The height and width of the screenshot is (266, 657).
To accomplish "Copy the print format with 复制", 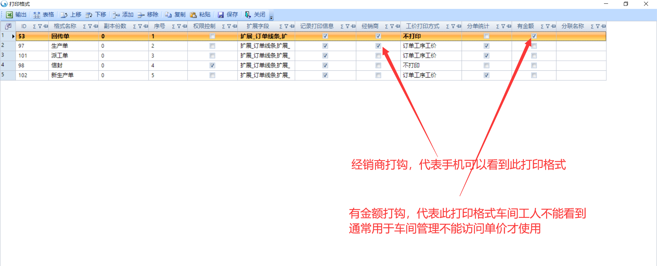I will [x=168, y=15].
